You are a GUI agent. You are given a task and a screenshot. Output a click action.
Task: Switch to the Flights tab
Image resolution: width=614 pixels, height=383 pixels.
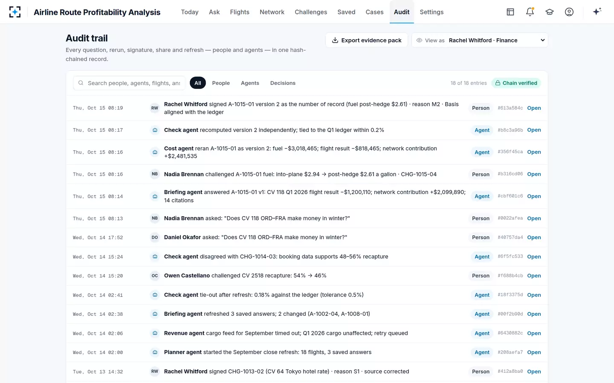(x=240, y=12)
